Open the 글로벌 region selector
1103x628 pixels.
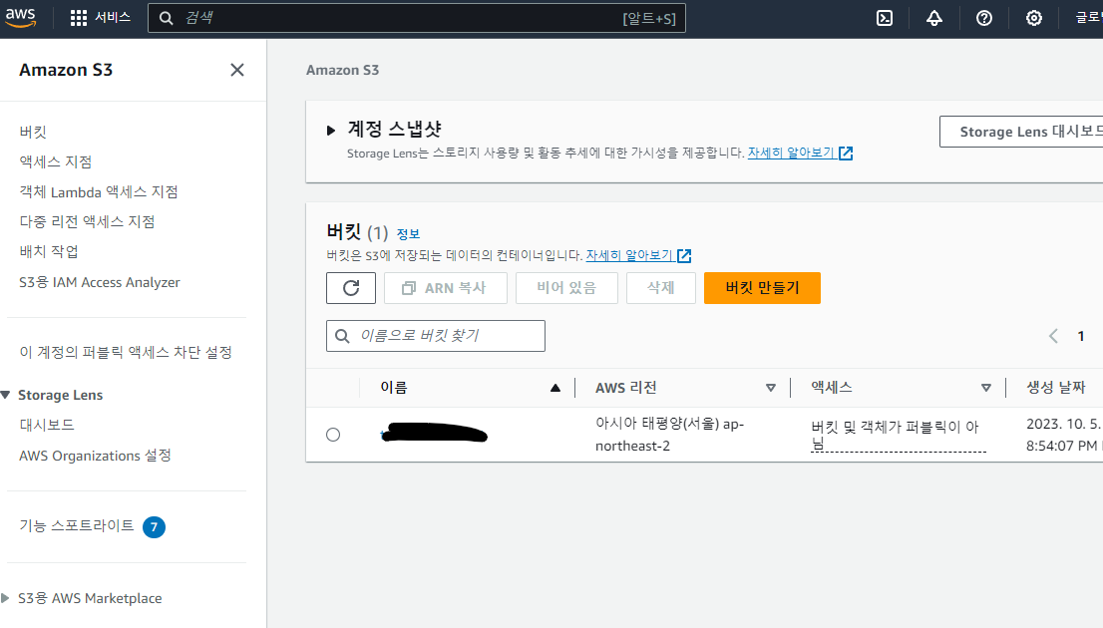(x=1089, y=18)
